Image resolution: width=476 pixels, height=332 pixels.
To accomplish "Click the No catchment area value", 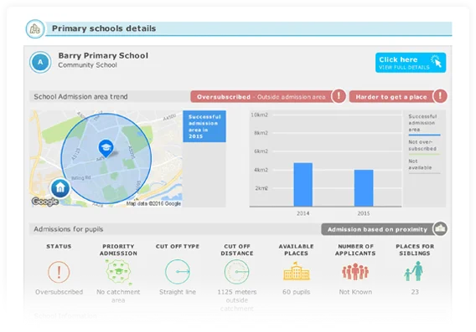I will coord(118,296).
